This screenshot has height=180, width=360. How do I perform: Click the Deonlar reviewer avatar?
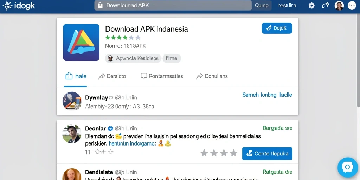click(72, 134)
